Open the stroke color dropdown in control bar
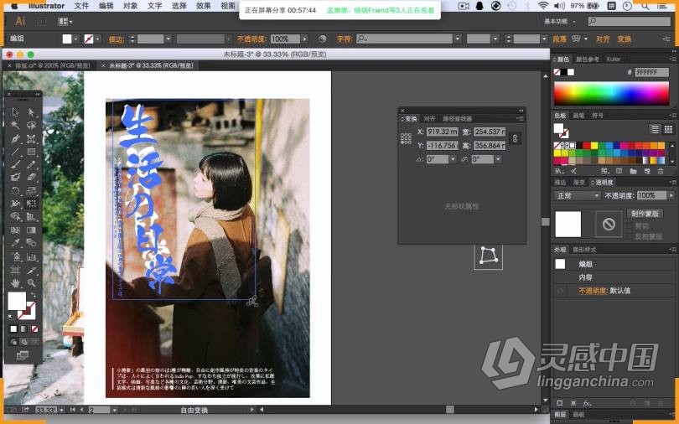 (x=97, y=39)
